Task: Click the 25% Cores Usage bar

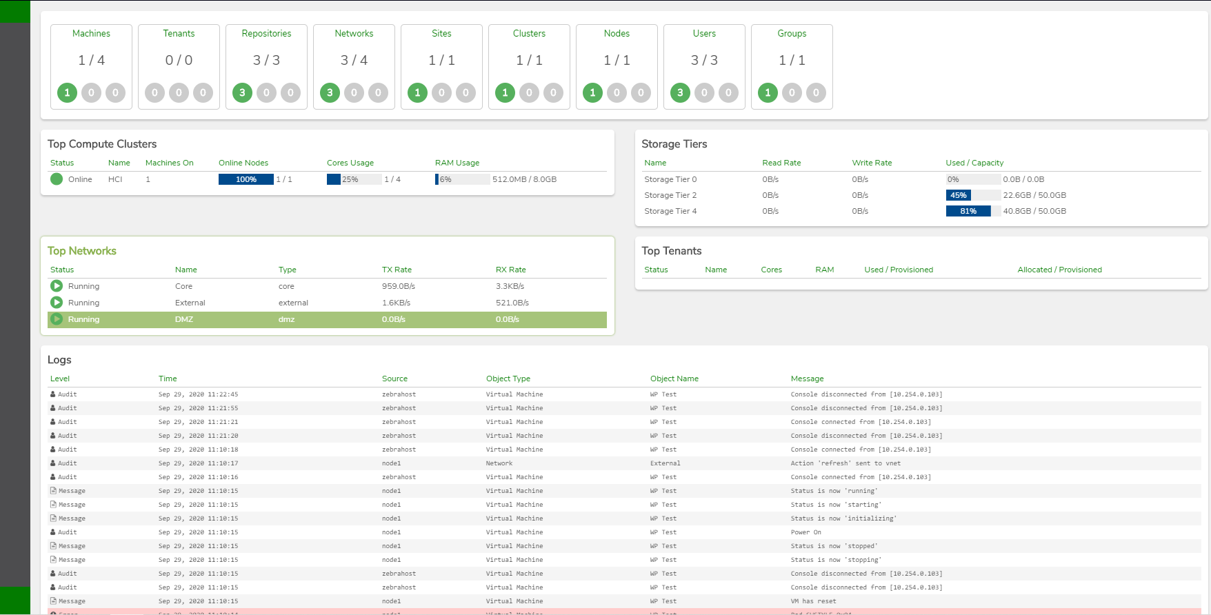Action: (354, 179)
